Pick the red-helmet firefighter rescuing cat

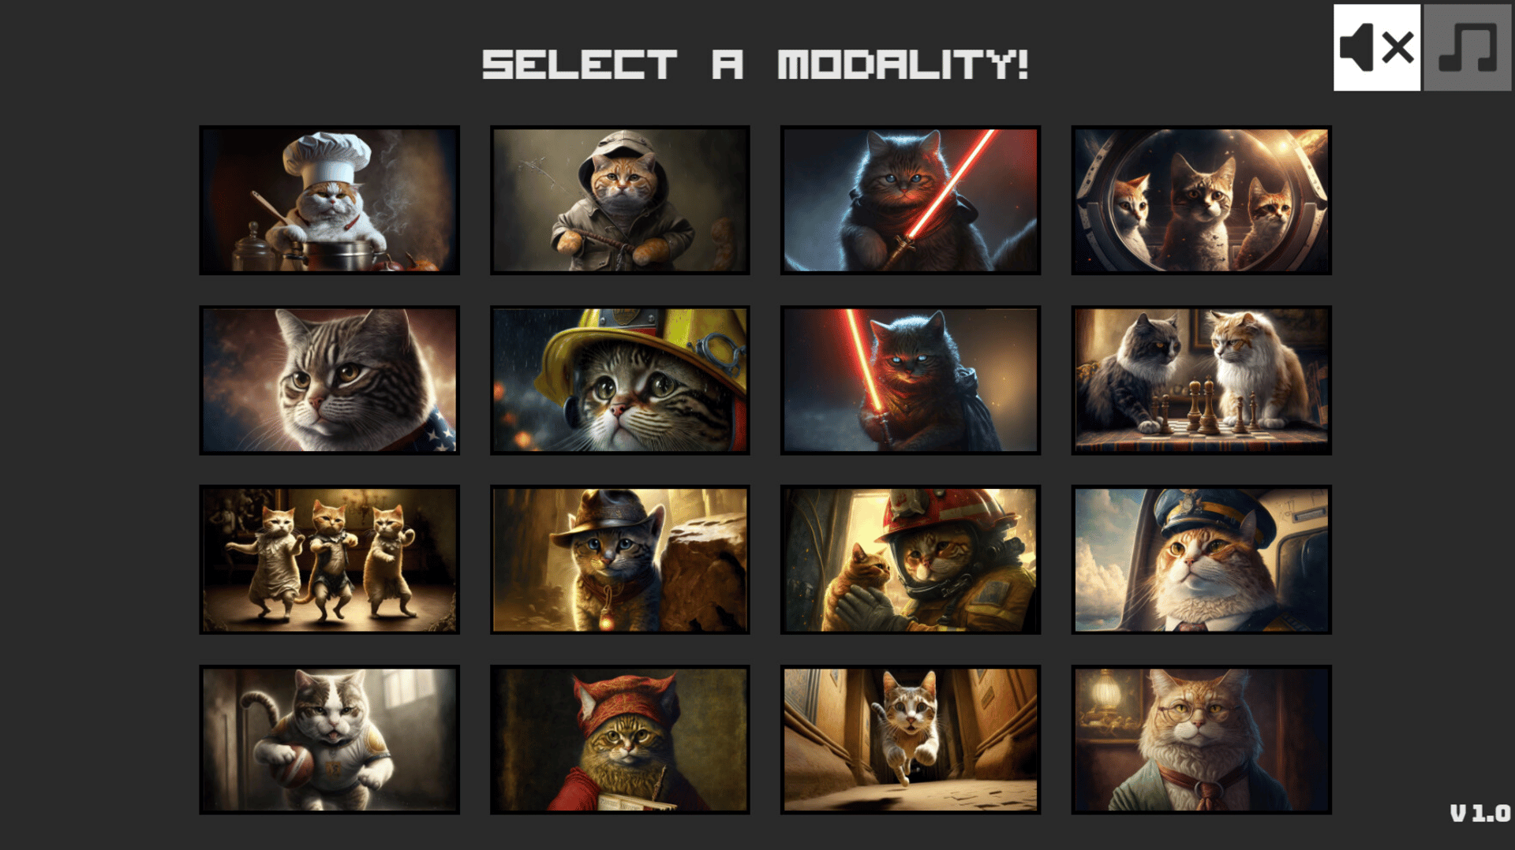pyautogui.click(x=911, y=560)
